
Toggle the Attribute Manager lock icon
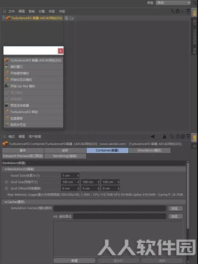click(x=178, y=137)
